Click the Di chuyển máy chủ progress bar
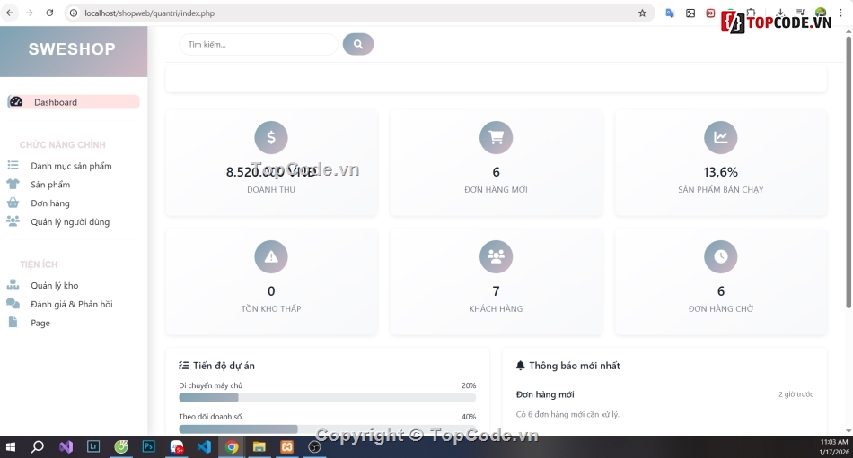853x458 pixels. click(327, 397)
